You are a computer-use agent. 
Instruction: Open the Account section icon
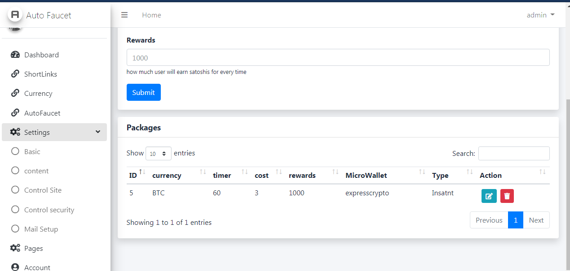coord(15,267)
